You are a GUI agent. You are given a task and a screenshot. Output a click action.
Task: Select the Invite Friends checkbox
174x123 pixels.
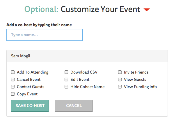coord(120,72)
